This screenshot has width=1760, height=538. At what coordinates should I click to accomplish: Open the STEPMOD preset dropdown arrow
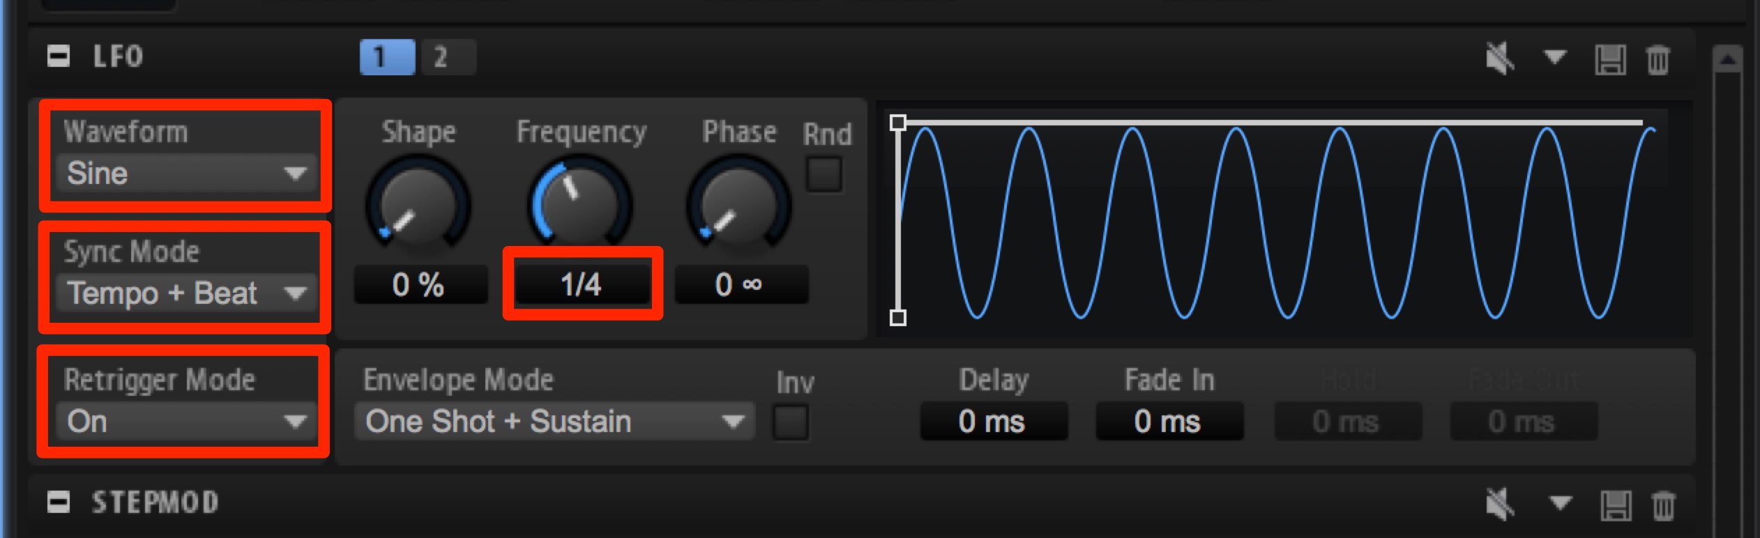[1561, 502]
